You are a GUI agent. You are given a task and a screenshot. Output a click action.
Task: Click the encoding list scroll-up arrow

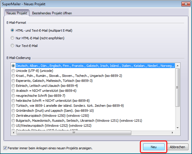point(178,66)
